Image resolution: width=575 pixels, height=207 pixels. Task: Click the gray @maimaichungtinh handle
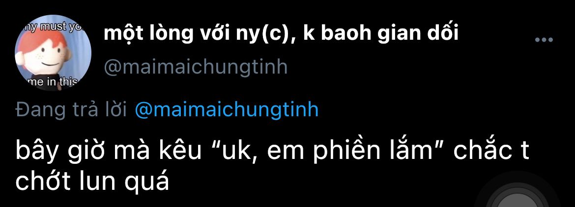click(x=196, y=68)
